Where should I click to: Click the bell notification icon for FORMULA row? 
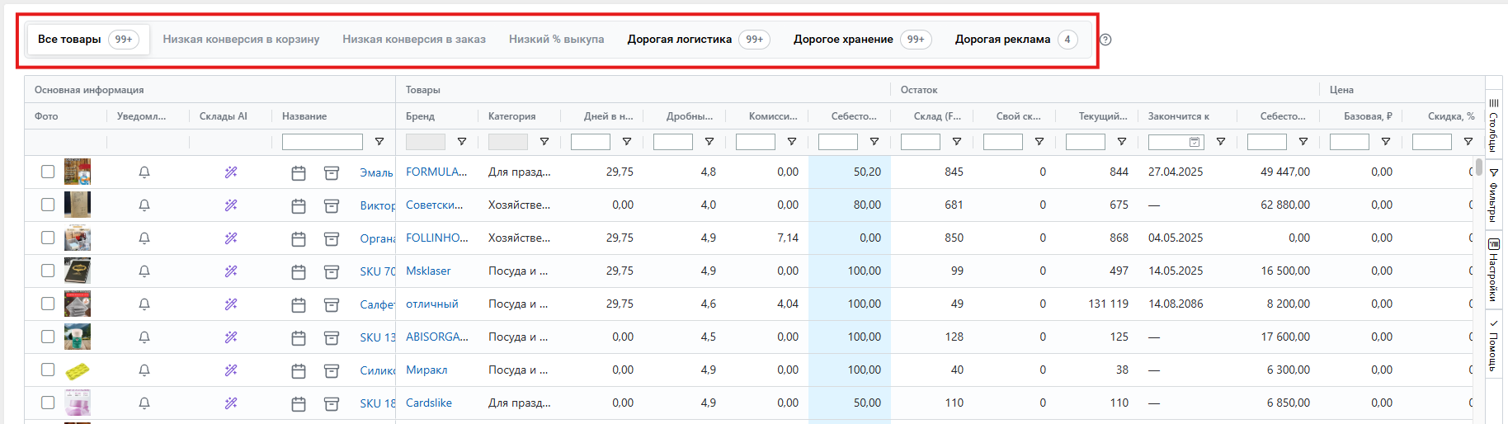click(x=144, y=172)
